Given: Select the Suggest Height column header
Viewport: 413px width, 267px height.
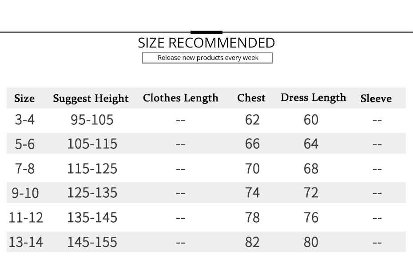Looking at the screenshot, I should pos(91,99).
